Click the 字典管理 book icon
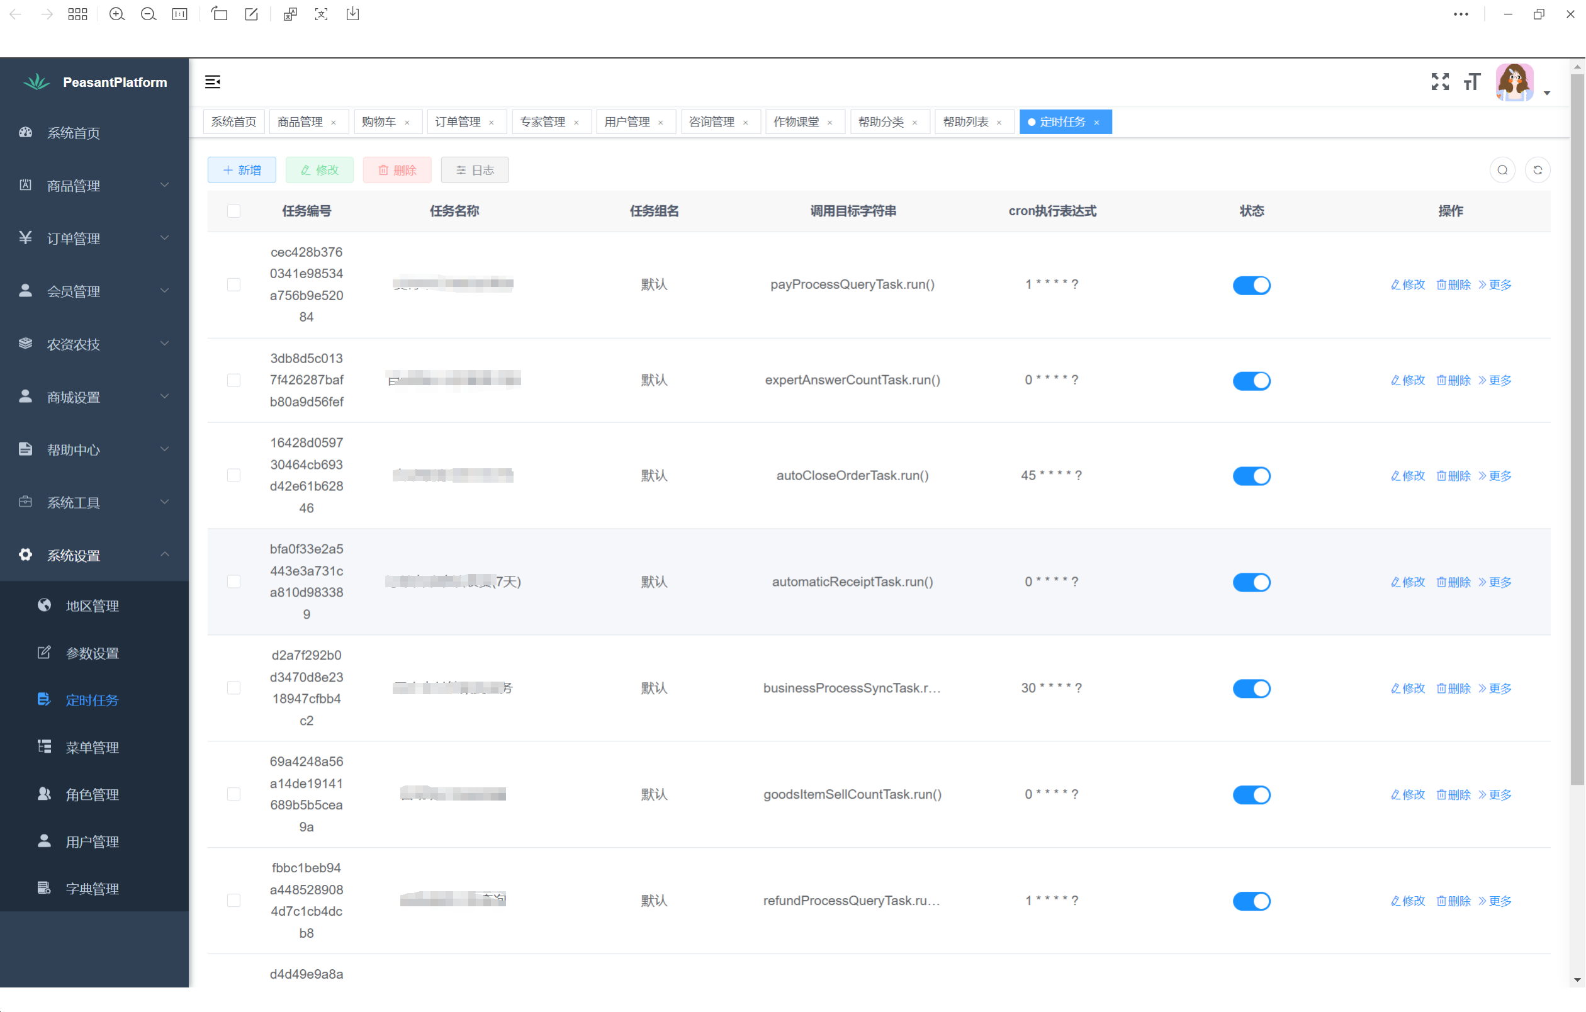Screen dimensions: 1586x1012 tap(44, 888)
